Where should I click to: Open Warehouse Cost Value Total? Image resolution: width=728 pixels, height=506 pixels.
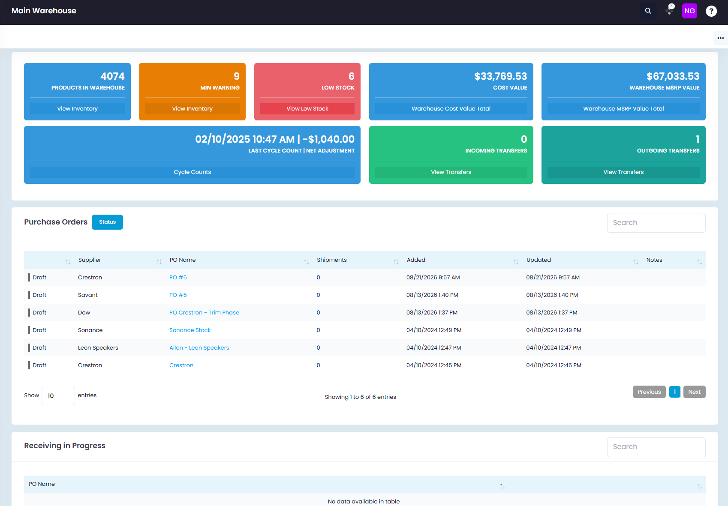coord(451,109)
